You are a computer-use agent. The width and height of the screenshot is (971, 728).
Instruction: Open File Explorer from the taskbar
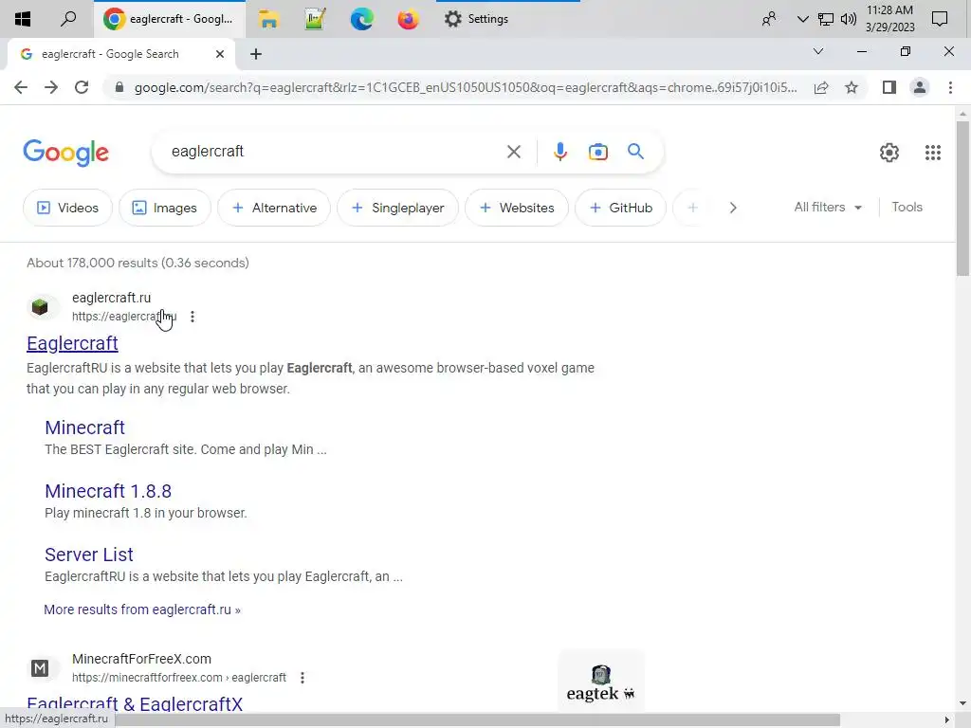pyautogui.click(x=268, y=19)
